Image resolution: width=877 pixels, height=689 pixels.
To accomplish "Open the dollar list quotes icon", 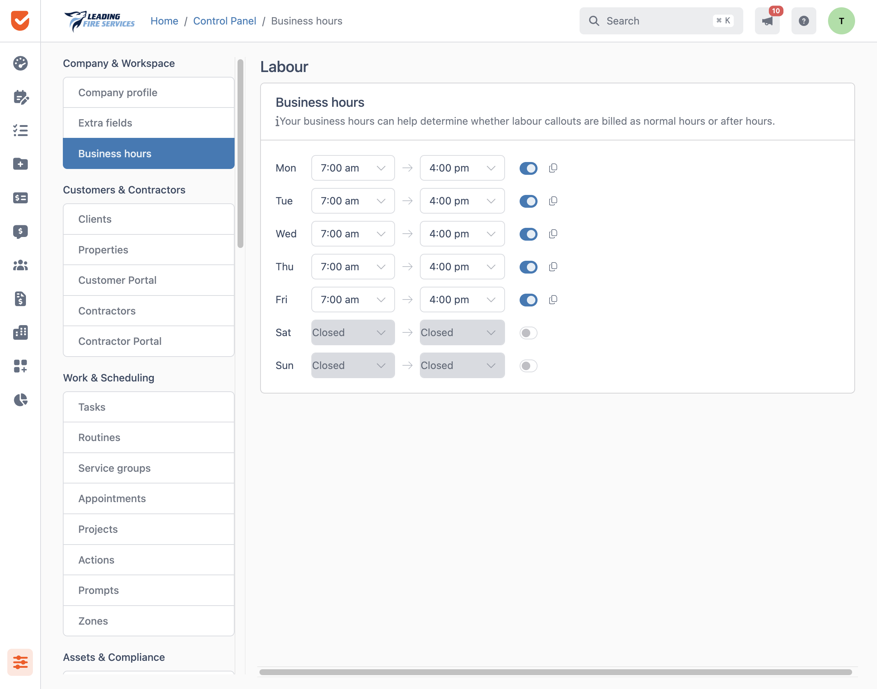I will coord(20,197).
